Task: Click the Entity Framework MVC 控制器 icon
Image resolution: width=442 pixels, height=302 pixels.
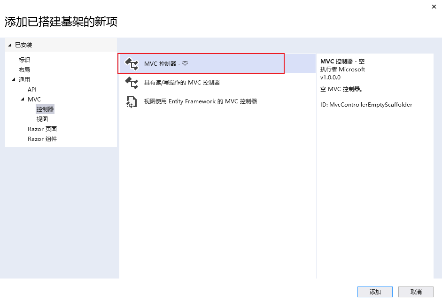Action: pyautogui.click(x=132, y=101)
